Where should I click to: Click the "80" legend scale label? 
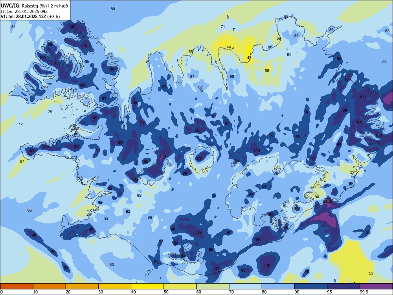264,292
